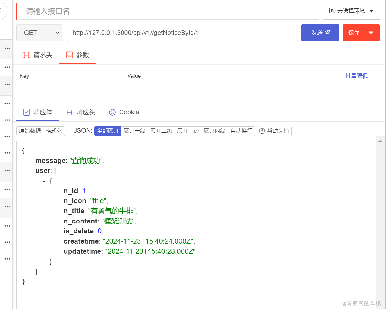Expand JSON to 展开一级 first level
This screenshot has height=309, width=386.
(134, 131)
